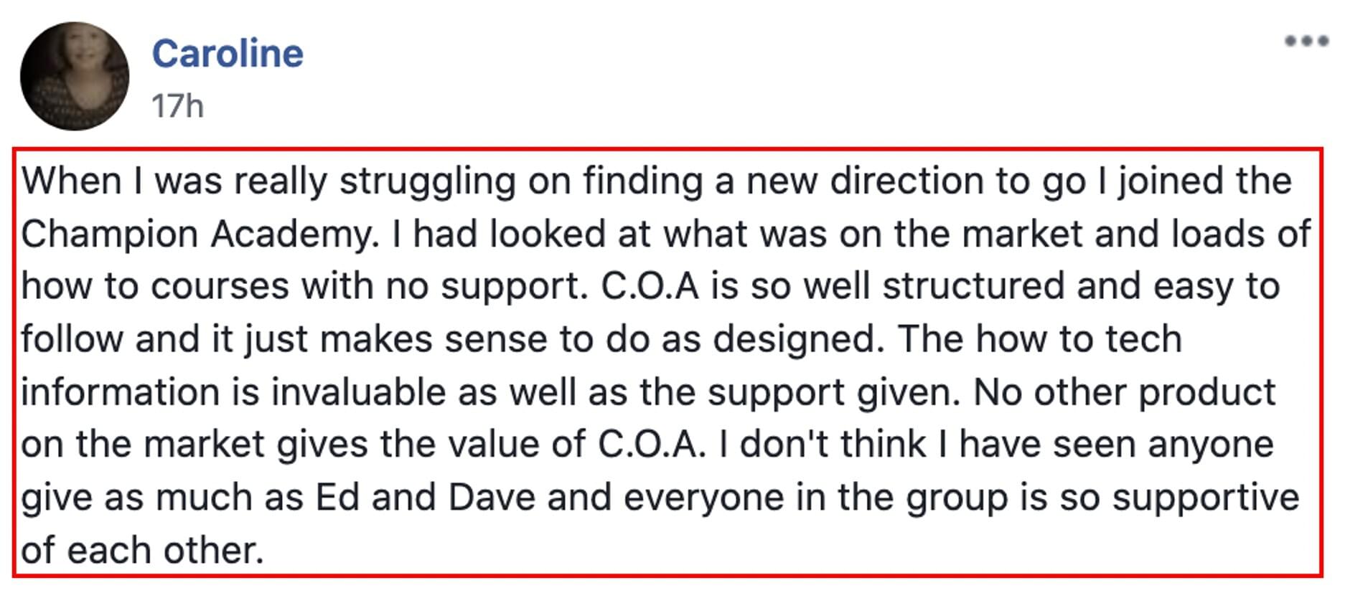This screenshot has height=598, width=1345.
Task: Click the words "I don't think I have seen anyone"
Action: click(997, 445)
